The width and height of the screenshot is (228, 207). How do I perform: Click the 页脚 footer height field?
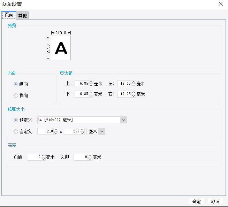point(81,157)
